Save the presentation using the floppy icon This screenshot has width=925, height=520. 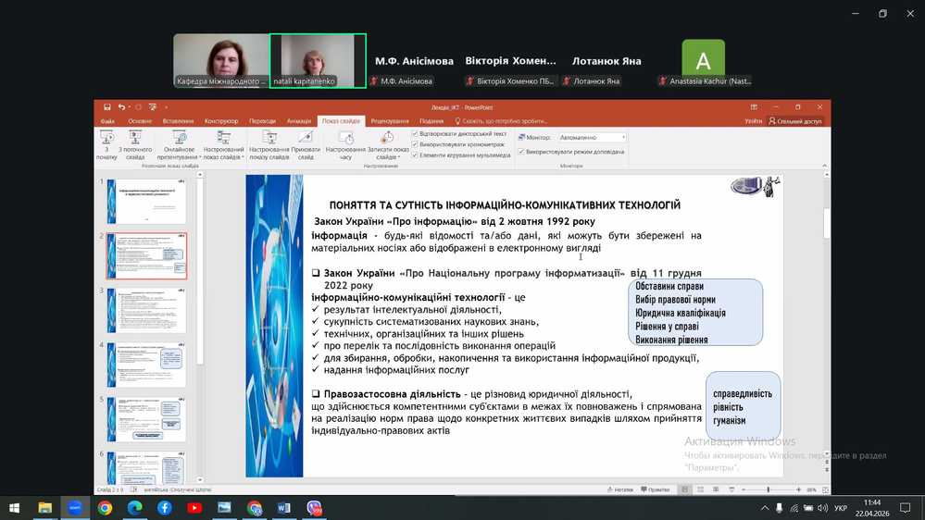pos(107,107)
